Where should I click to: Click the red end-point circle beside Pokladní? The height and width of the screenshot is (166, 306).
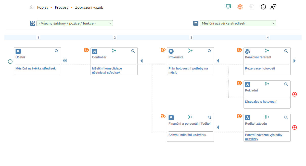tap(295, 94)
